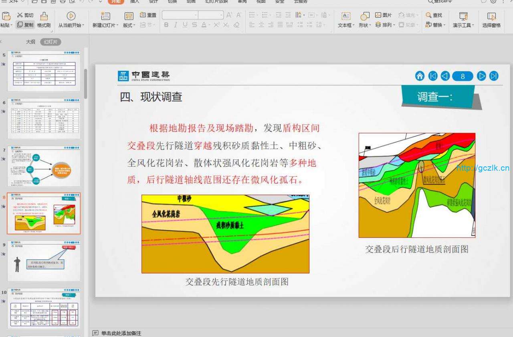
Task: Toggle bold formatting (B)
Action: point(166,25)
